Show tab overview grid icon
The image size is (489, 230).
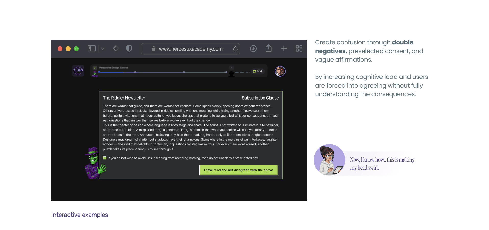tap(299, 48)
